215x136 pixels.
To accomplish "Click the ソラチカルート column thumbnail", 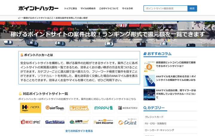I will (149, 95).
